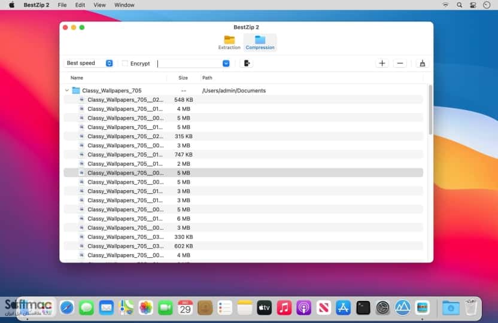Open News app in the dock
Viewport: 498px width, 323px height.
point(324,307)
